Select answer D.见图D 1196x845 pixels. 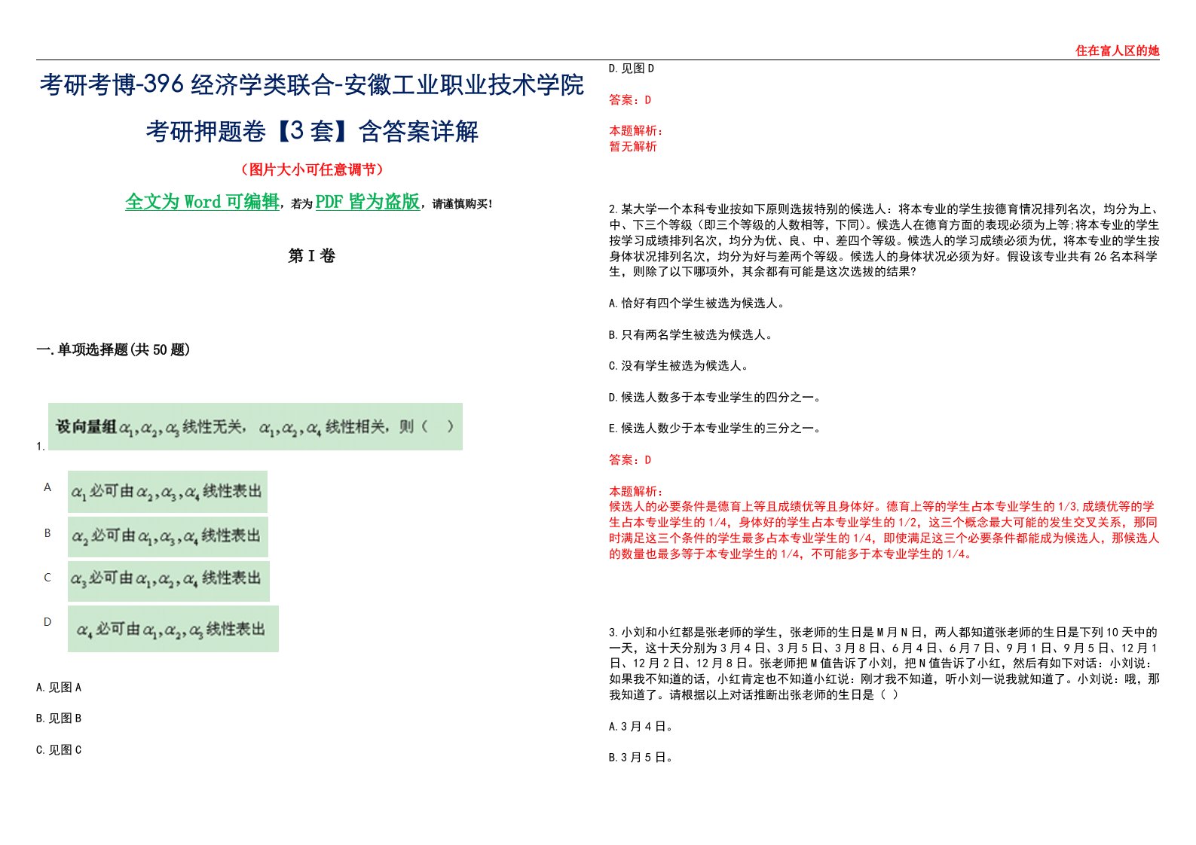[632, 69]
